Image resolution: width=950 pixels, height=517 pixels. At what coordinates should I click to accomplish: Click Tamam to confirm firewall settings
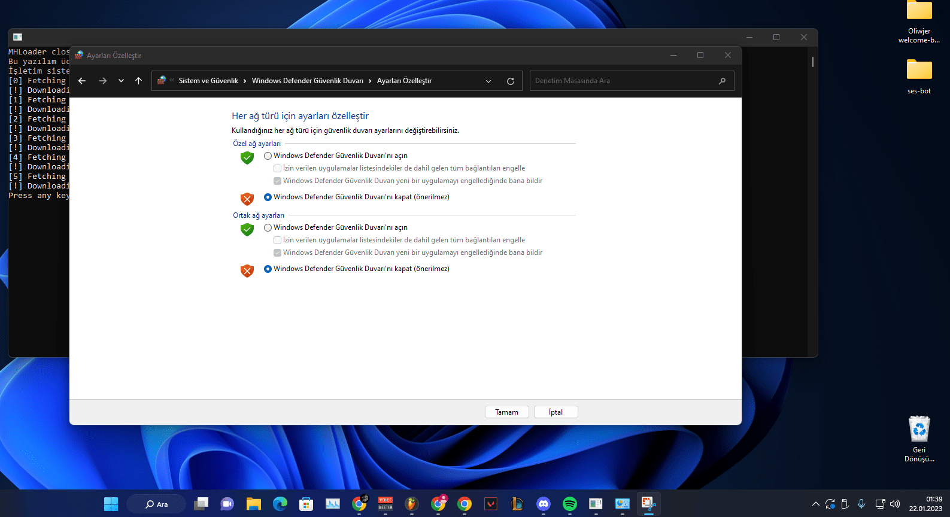click(506, 412)
